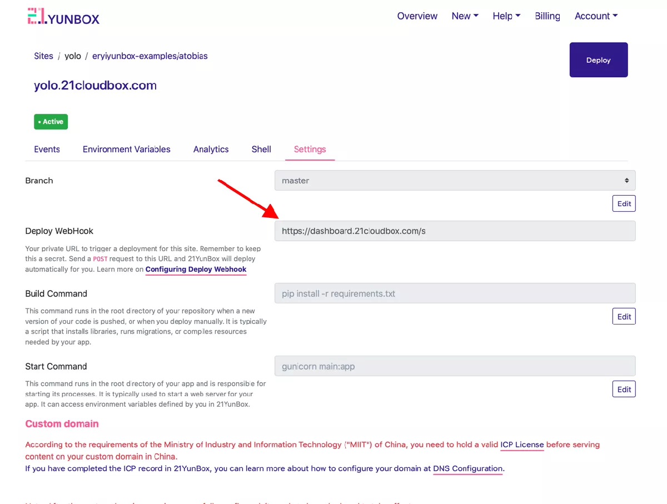667x504 pixels.
Task: Expand the New dropdown menu
Action: pos(465,16)
